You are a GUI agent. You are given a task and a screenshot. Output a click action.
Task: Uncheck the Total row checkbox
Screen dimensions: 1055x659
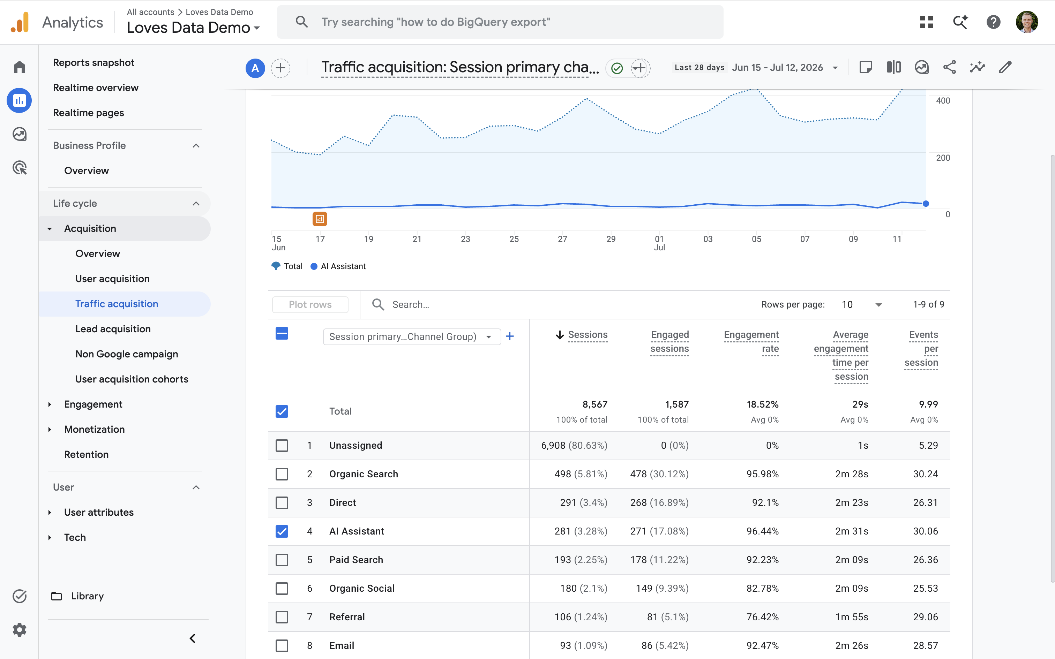[282, 411]
